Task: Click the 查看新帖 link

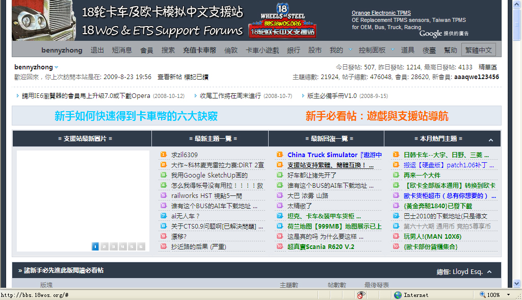Action: pyautogui.click(x=169, y=77)
